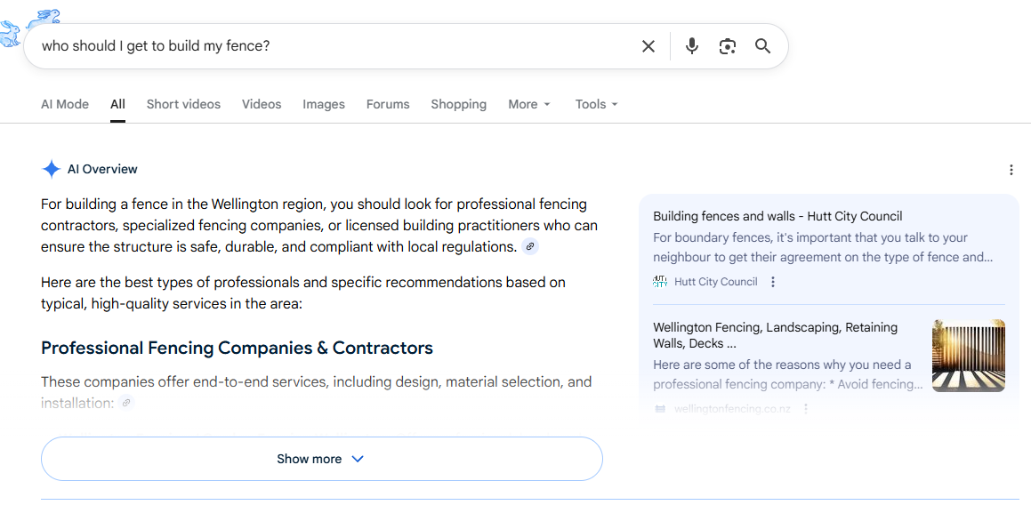Open the Forums tab
The width and height of the screenshot is (1031, 505).
[388, 104]
